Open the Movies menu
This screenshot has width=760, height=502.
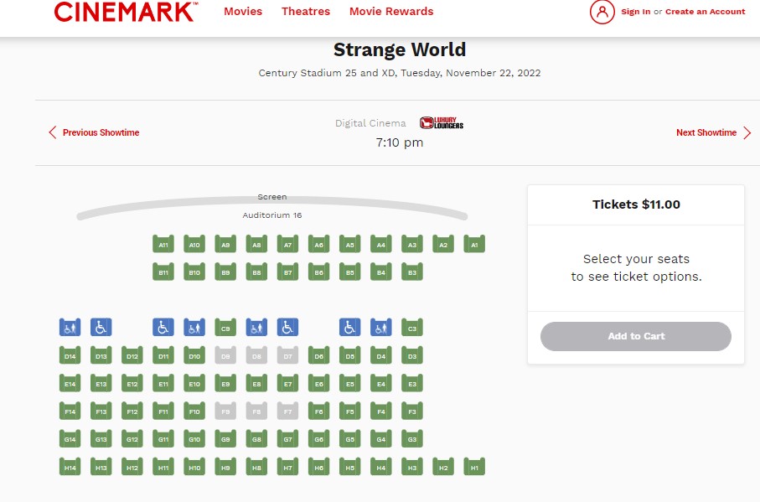(243, 12)
